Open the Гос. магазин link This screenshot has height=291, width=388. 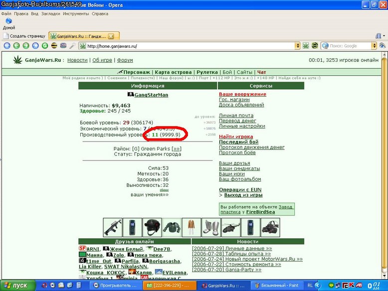(x=234, y=99)
